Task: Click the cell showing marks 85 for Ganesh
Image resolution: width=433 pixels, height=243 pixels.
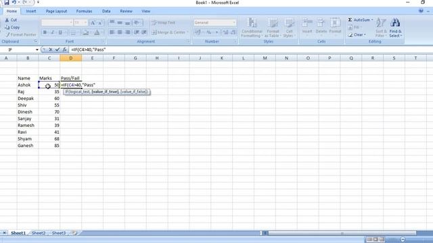Action: pyautogui.click(x=49, y=146)
